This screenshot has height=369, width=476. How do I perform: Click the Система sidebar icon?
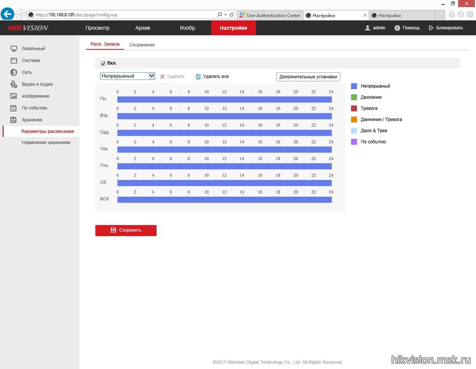(x=14, y=60)
